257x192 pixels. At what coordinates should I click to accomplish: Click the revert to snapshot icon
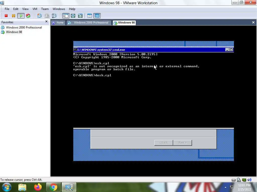(x=47, y=16)
